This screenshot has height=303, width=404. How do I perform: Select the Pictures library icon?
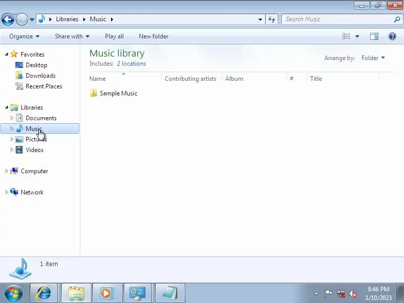(19, 139)
